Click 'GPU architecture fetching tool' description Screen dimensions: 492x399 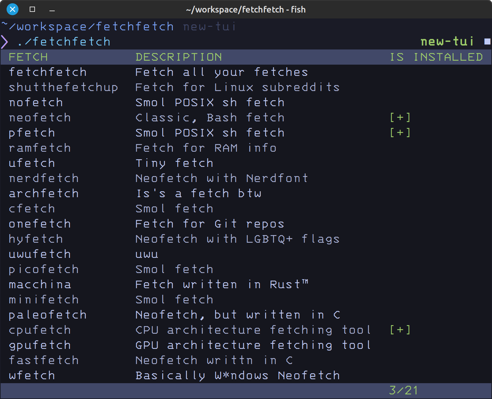(x=253, y=345)
